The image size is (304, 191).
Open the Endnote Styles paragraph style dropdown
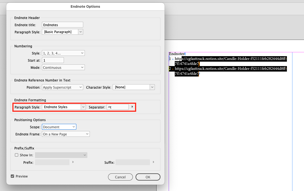click(x=83, y=107)
